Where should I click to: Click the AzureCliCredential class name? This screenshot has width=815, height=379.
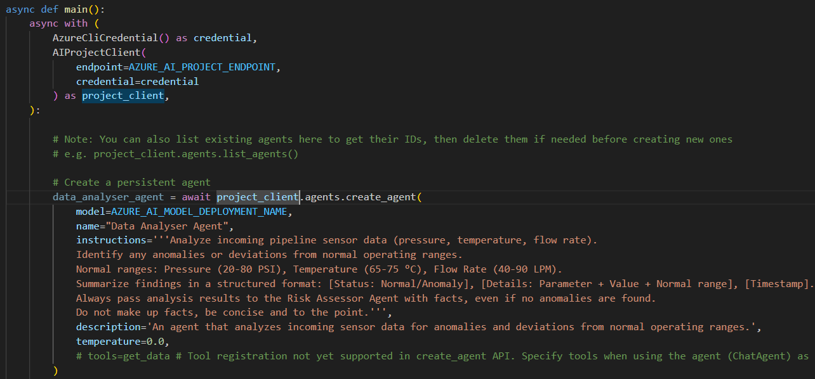click(105, 38)
